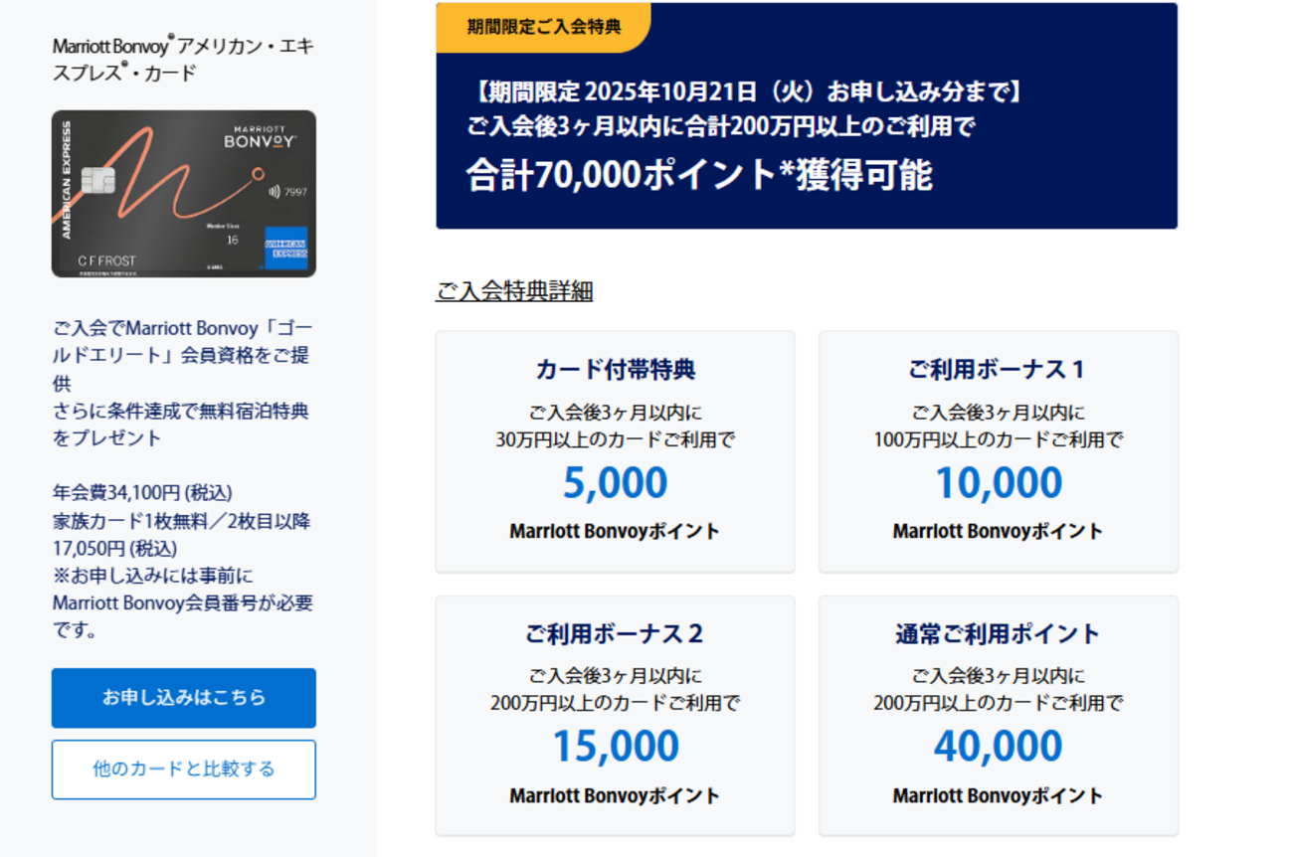This screenshot has width=1292, height=857.
Task: Click 合計70,000ポイント*獲得可能 banner headline
Action: pyautogui.click(x=699, y=176)
